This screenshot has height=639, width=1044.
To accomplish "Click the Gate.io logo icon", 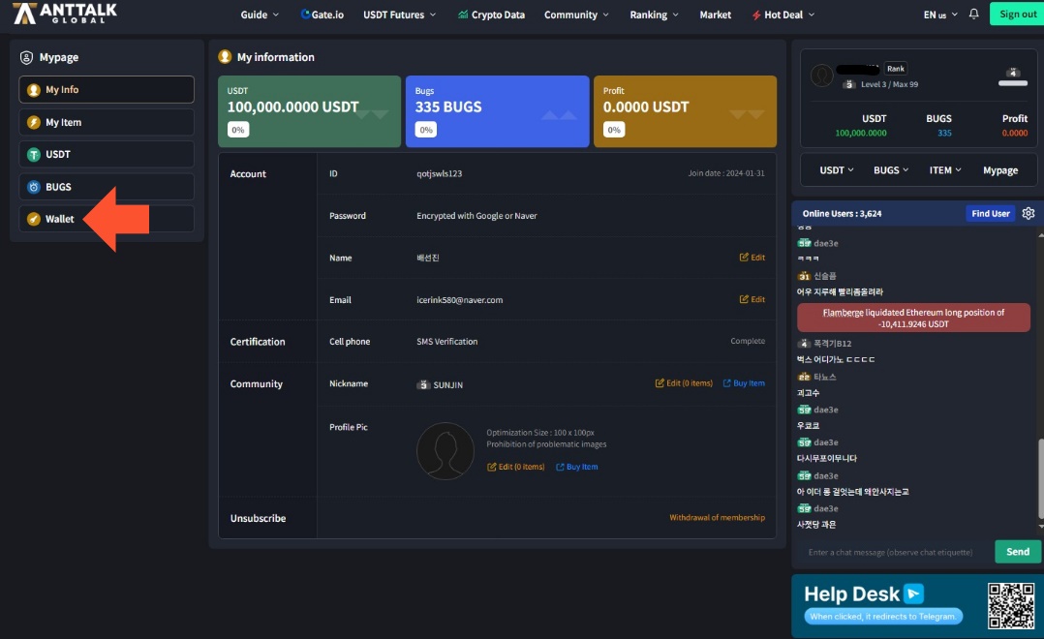I will tap(305, 14).
